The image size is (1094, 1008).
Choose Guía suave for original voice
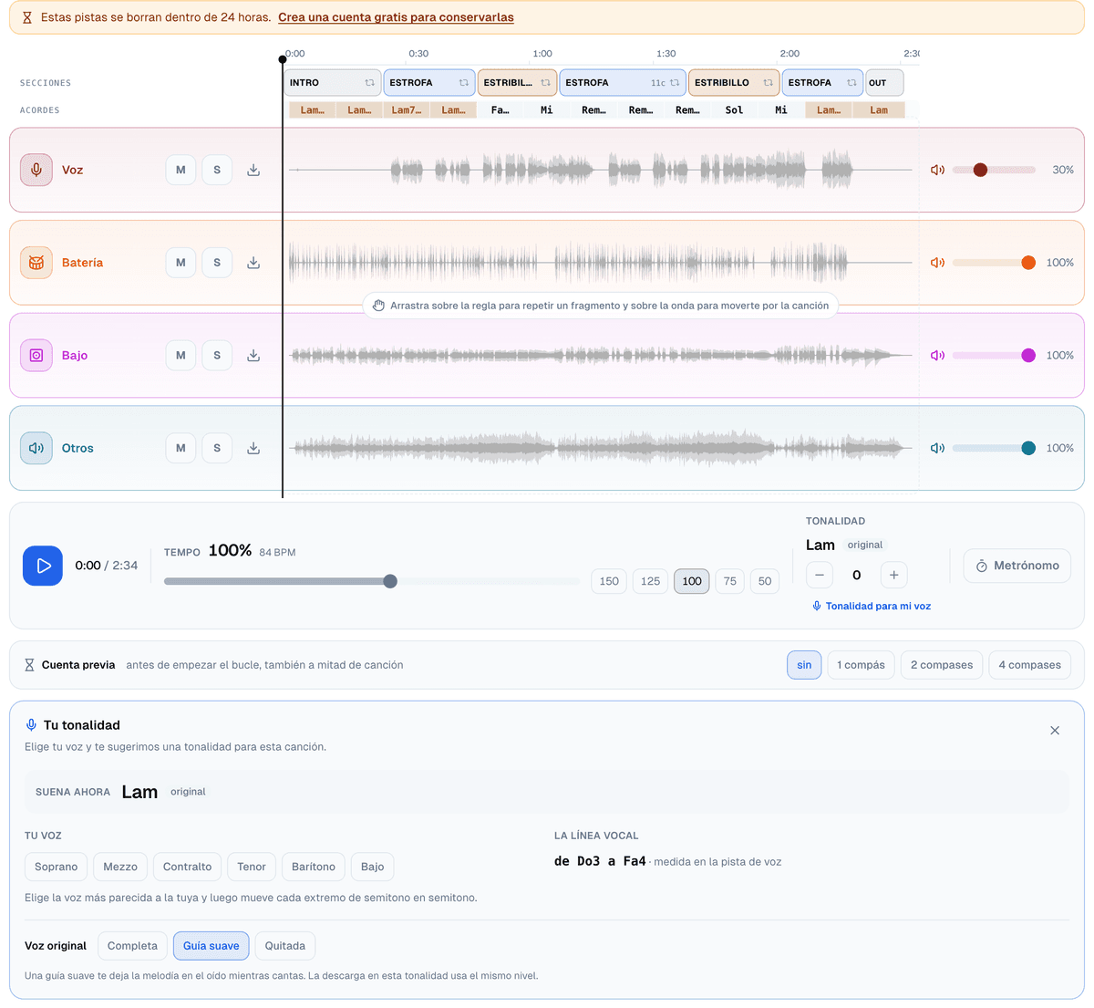pos(212,946)
